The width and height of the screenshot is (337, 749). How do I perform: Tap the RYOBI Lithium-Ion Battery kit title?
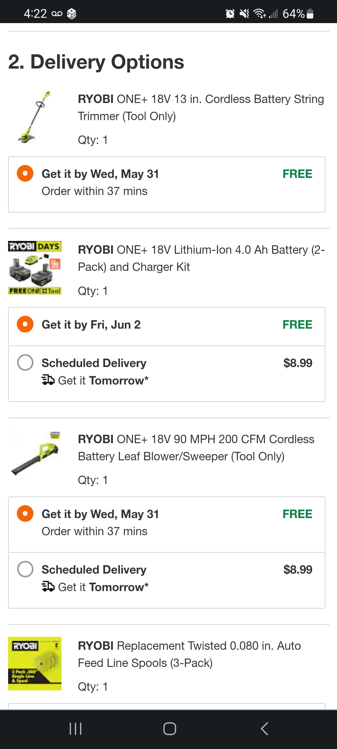[x=201, y=258]
